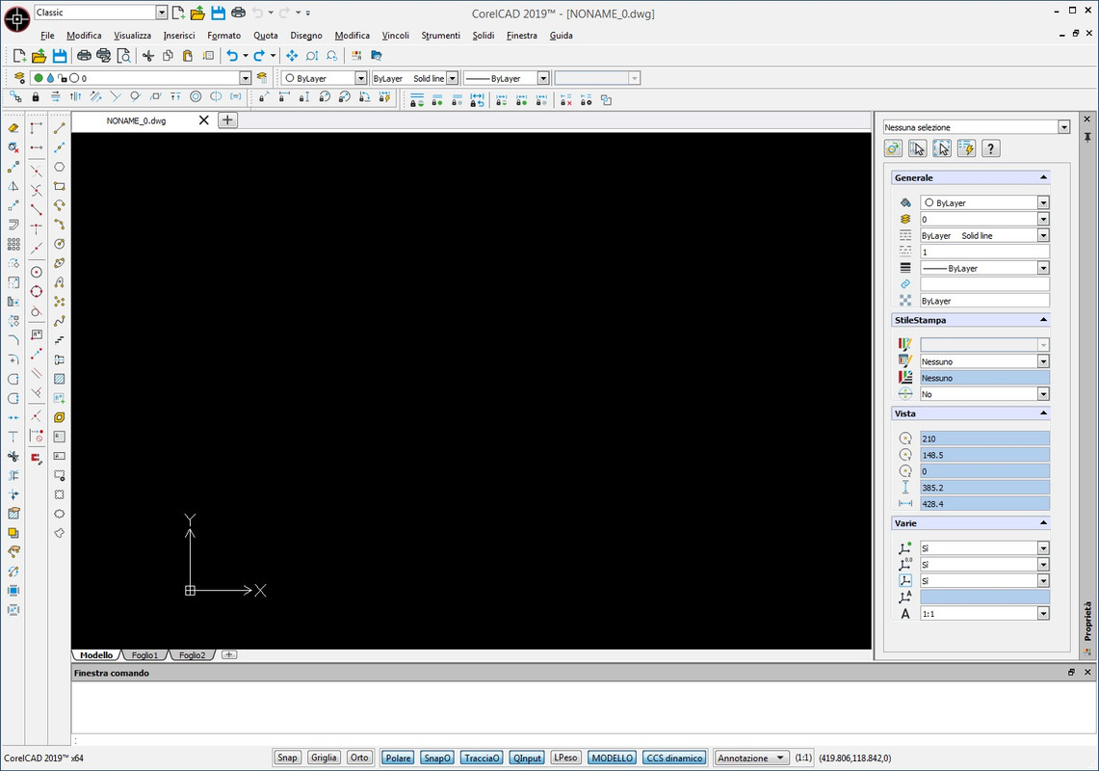Screen dimensions: 1099x771
Task: Click the command window input line
Action: (582, 740)
